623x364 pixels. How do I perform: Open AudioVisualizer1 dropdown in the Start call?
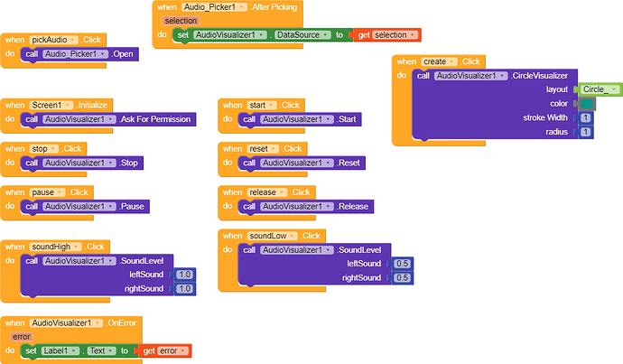tap(297, 119)
